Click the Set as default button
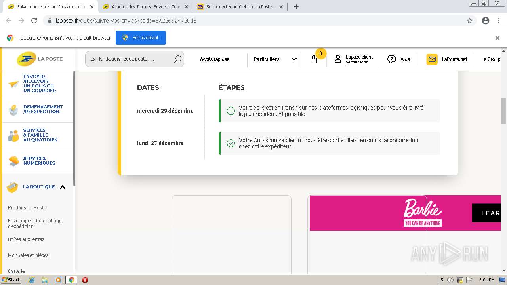This screenshot has width=507, height=285. tap(141, 38)
